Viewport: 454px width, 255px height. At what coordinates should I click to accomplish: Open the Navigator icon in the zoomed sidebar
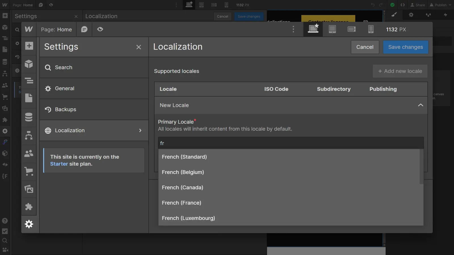29,81
